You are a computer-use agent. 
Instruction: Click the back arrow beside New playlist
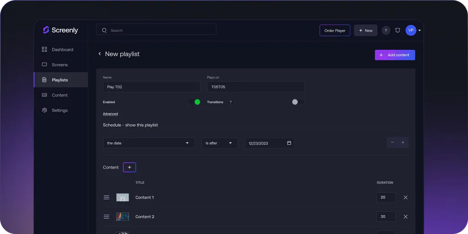(100, 54)
